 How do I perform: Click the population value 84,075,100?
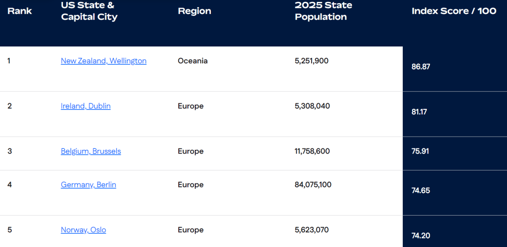click(x=313, y=185)
